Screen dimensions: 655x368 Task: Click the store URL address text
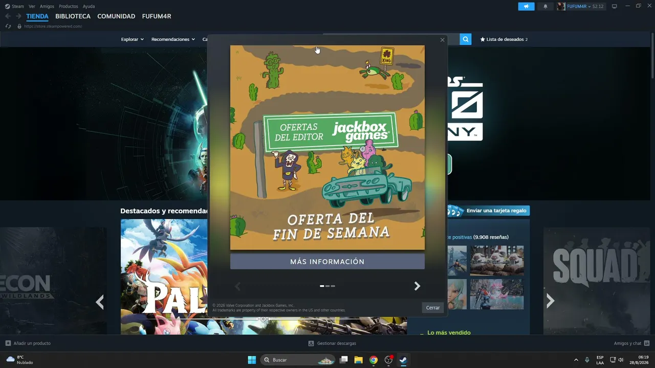(53, 26)
